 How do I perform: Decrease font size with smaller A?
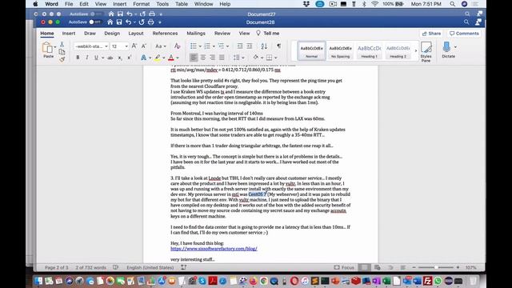click(x=144, y=46)
